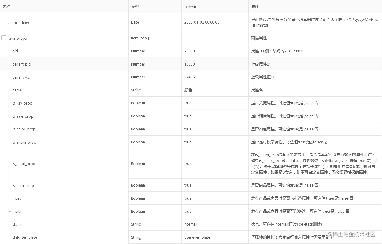The width and height of the screenshot is (382, 244).
Task: Select the pid property row
Action: tap(15, 51)
